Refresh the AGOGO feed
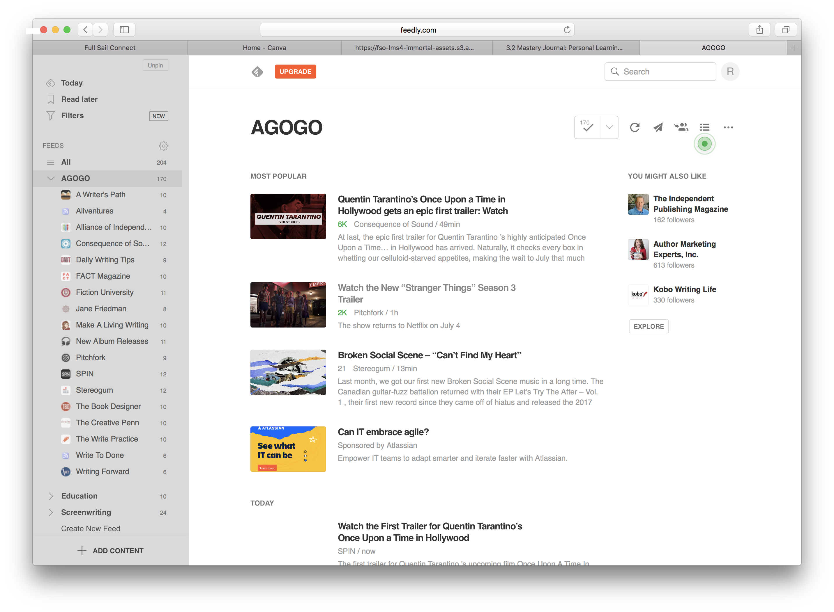Image resolution: width=834 pixels, height=612 pixels. [x=635, y=127]
